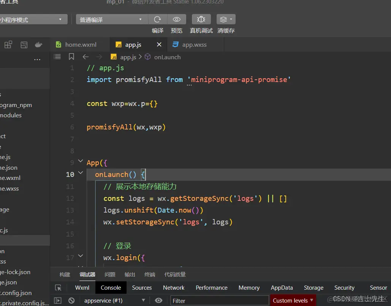This screenshot has width=391, height=306.
Task: Toggle the console sidebar panel icon
Action: point(58,301)
